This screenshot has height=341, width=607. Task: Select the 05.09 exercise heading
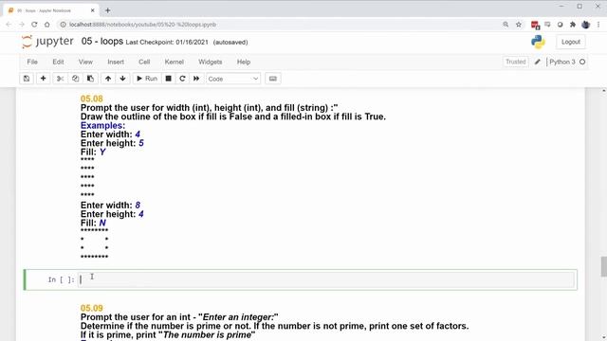[92, 308]
